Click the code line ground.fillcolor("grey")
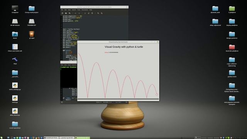247x139 pixels. tap(72, 18)
